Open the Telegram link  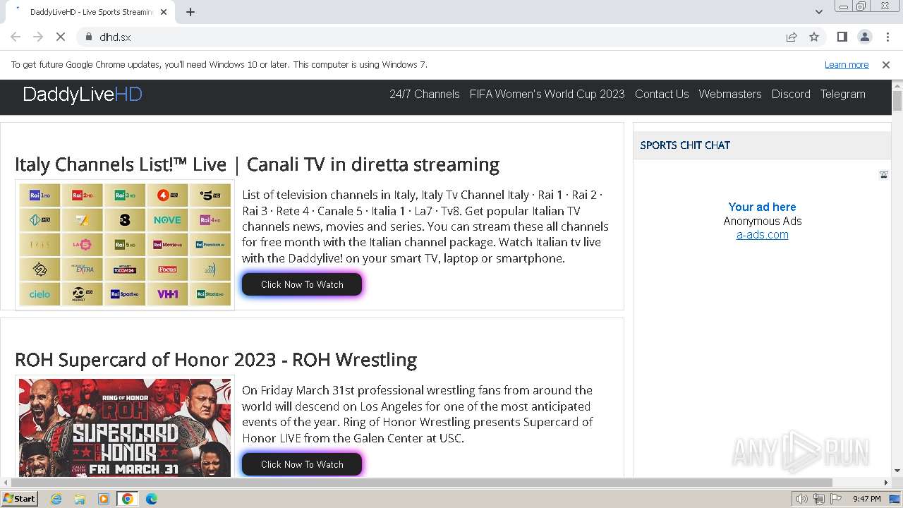tap(842, 94)
